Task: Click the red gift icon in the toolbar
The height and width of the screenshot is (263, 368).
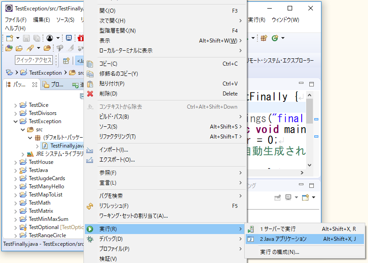Action: pos(80,38)
